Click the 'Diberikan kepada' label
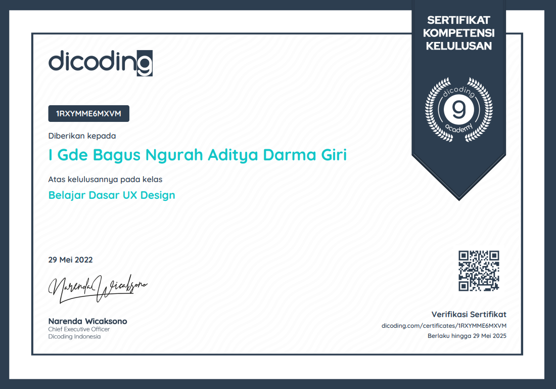Screen dimensions: 556x389 tap(82, 136)
